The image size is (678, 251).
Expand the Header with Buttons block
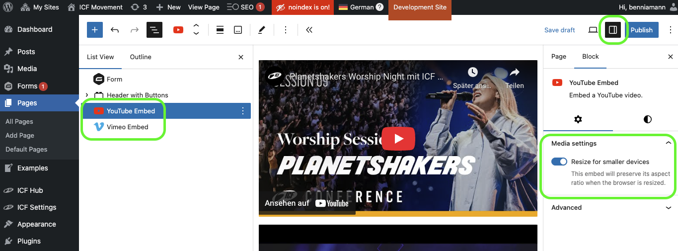tap(87, 95)
